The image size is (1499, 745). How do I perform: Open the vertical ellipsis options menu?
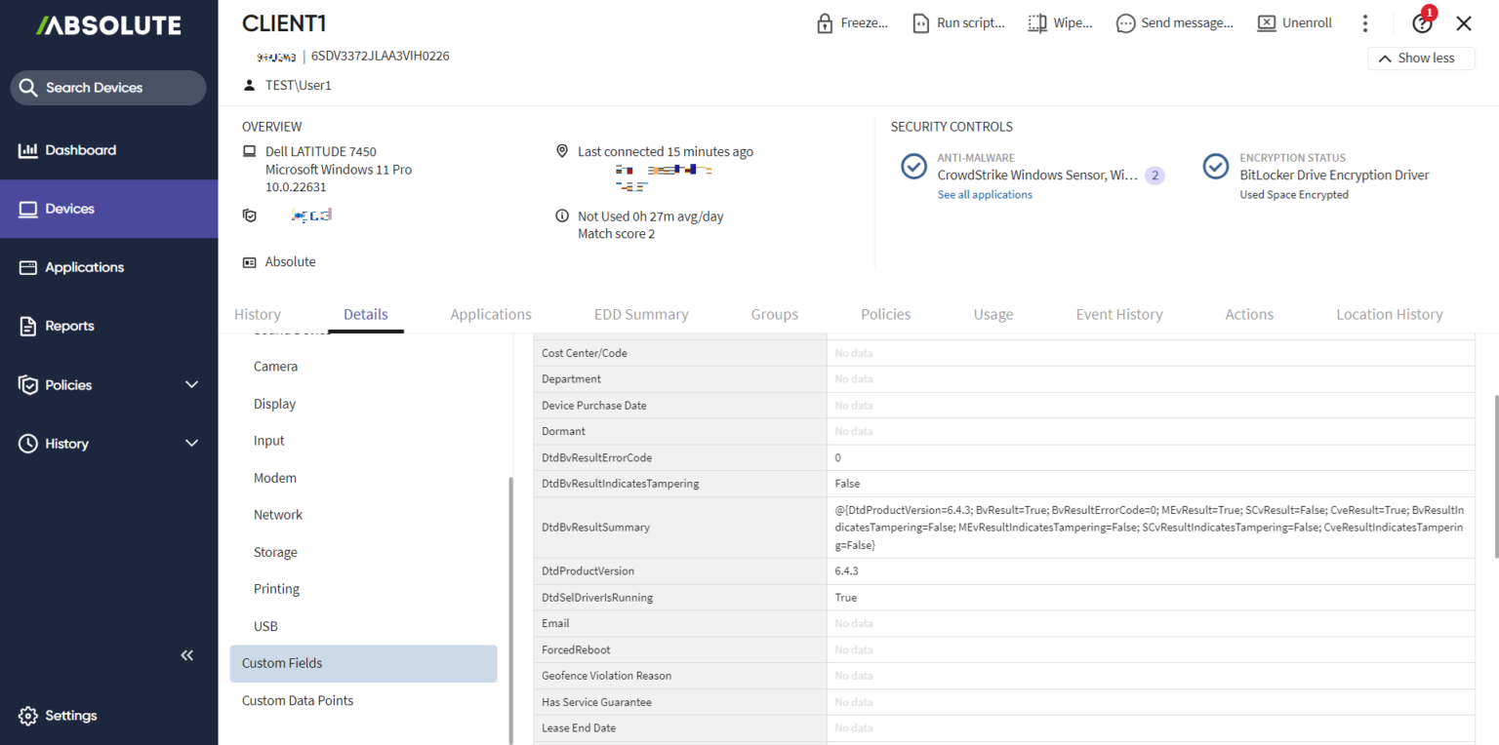click(1365, 21)
